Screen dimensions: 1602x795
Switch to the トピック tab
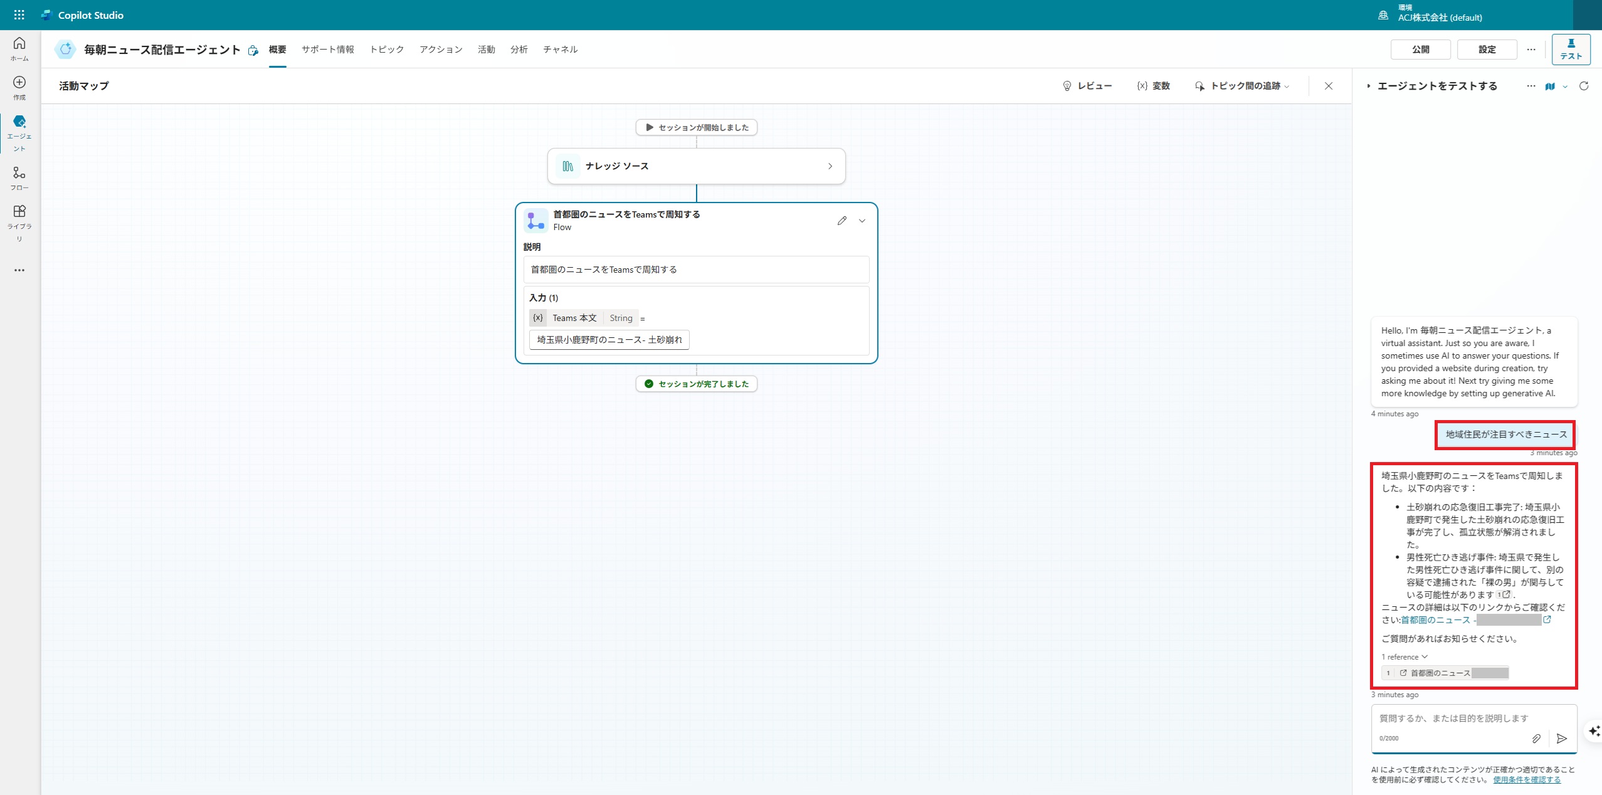(x=387, y=50)
